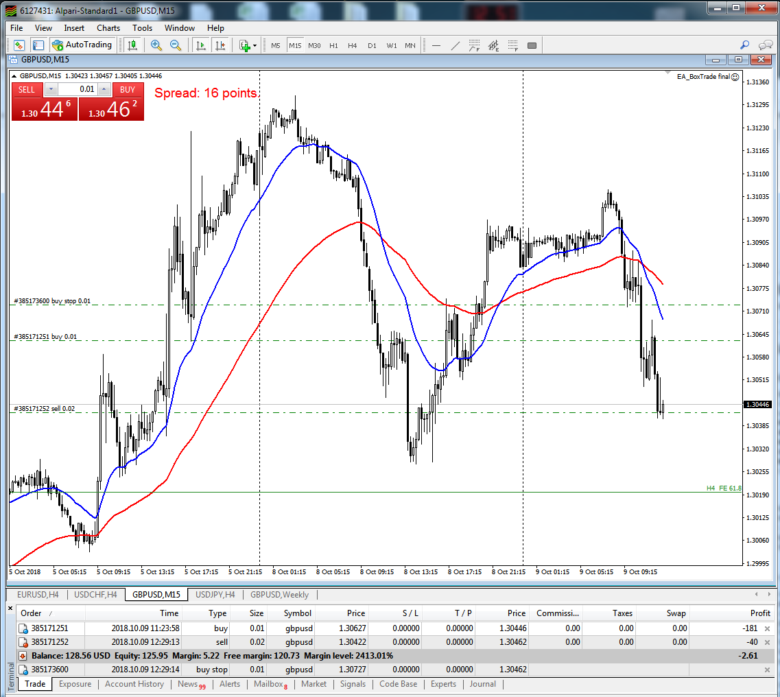The height and width of the screenshot is (697, 780).
Task: Click the red BUY button
Action: click(128, 90)
